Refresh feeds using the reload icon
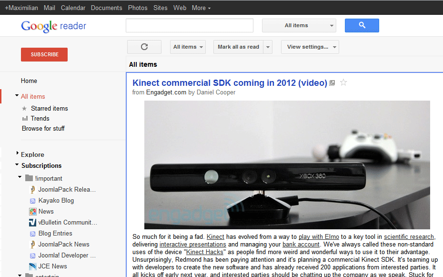 tap(144, 47)
